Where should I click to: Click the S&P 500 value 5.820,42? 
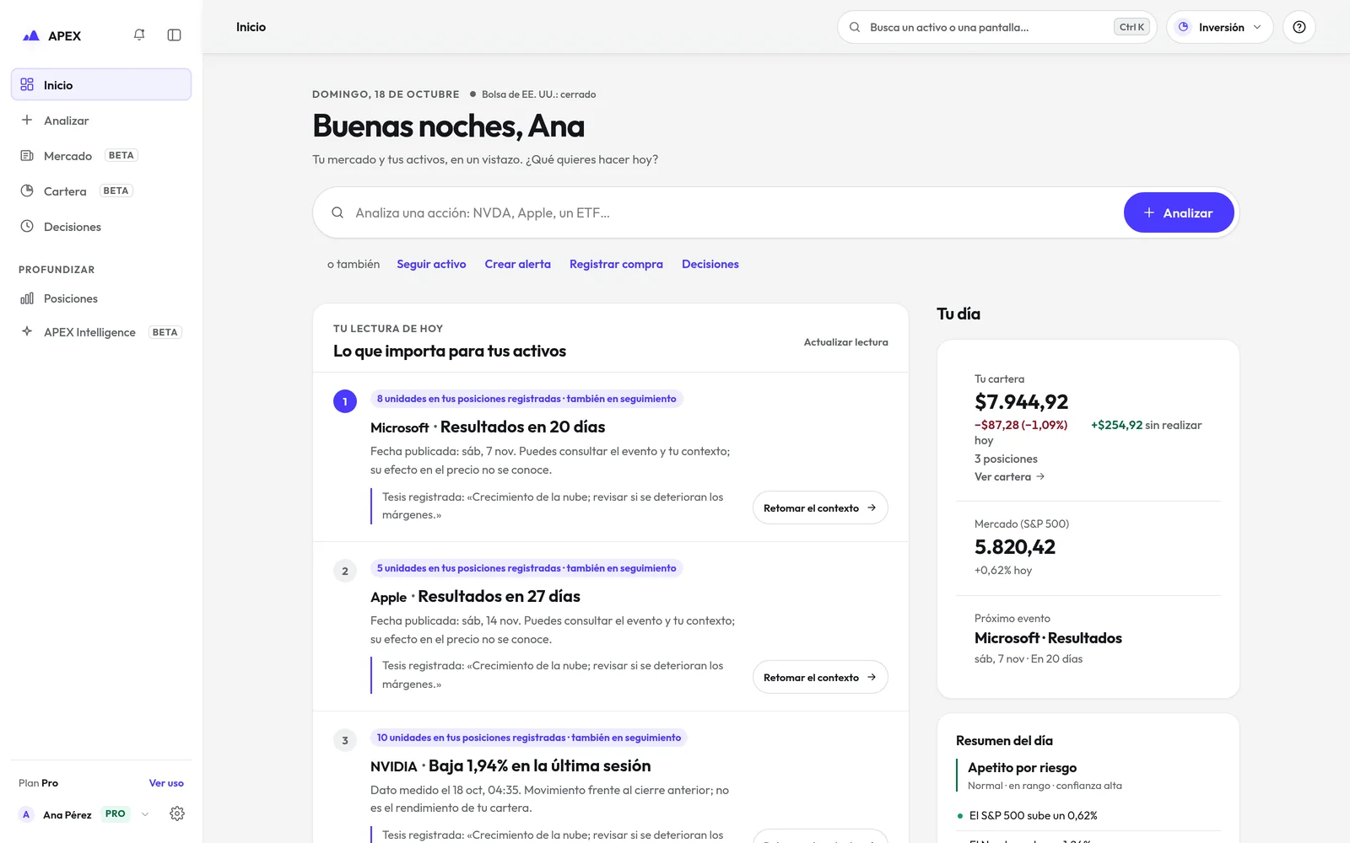(x=1015, y=547)
